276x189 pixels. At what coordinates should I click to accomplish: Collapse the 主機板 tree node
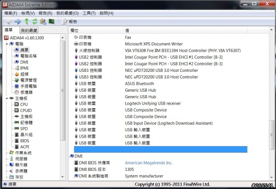6,98
